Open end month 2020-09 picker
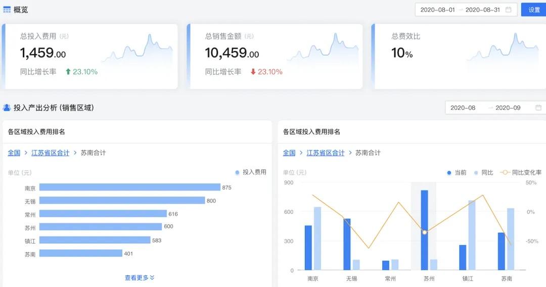This screenshot has height=287, width=546. tap(508, 108)
